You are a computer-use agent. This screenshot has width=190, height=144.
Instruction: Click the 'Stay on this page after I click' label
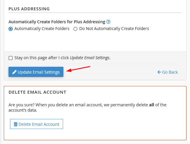coord(42,58)
